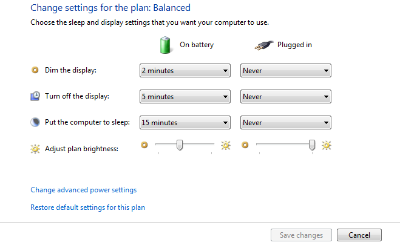Click the plugged-in brightness slider handle
Viewport: 400px width, 251px height.
pos(312,145)
